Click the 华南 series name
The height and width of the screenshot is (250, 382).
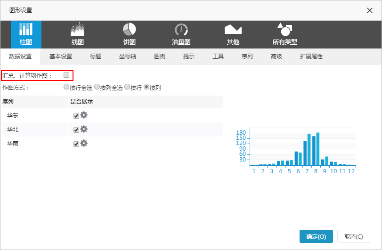pyautogui.click(x=13, y=144)
